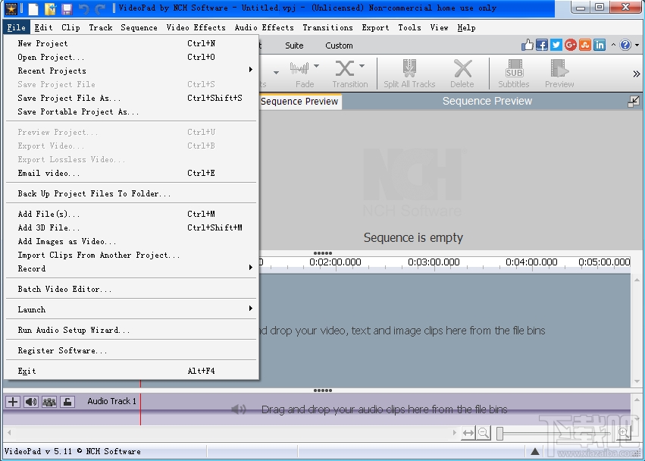Open the Recent Projects submenu
Screen dimensions: 645x461
(x=57, y=71)
